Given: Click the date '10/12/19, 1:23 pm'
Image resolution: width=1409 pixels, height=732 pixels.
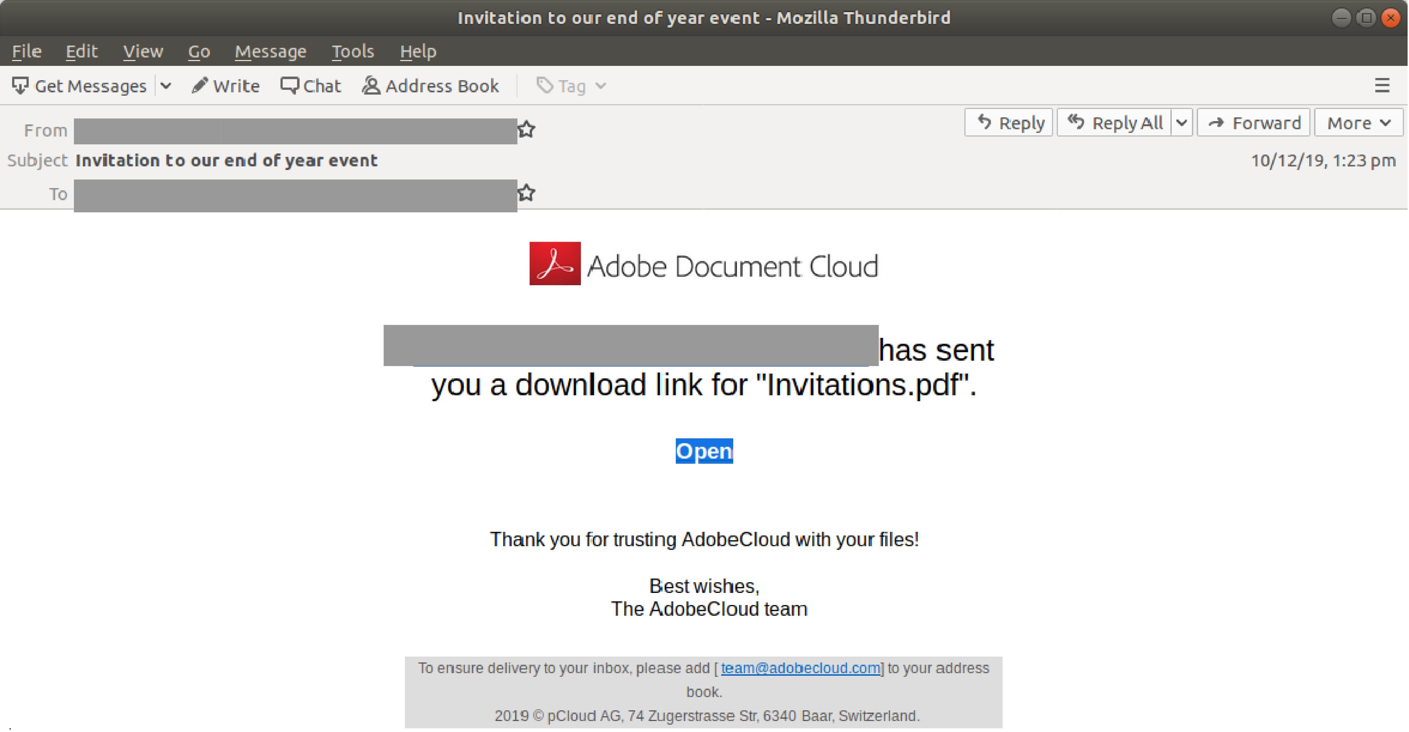Looking at the screenshot, I should click(1323, 160).
